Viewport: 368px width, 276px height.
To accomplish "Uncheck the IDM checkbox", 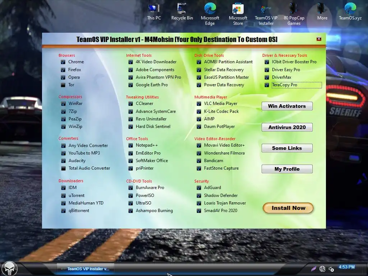I will coord(63,188).
